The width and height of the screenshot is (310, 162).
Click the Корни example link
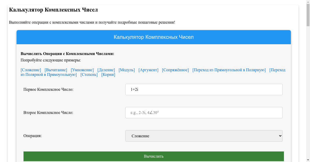click(x=108, y=75)
